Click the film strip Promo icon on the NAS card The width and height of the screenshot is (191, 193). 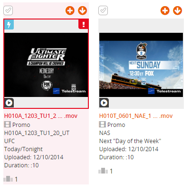click(103, 125)
